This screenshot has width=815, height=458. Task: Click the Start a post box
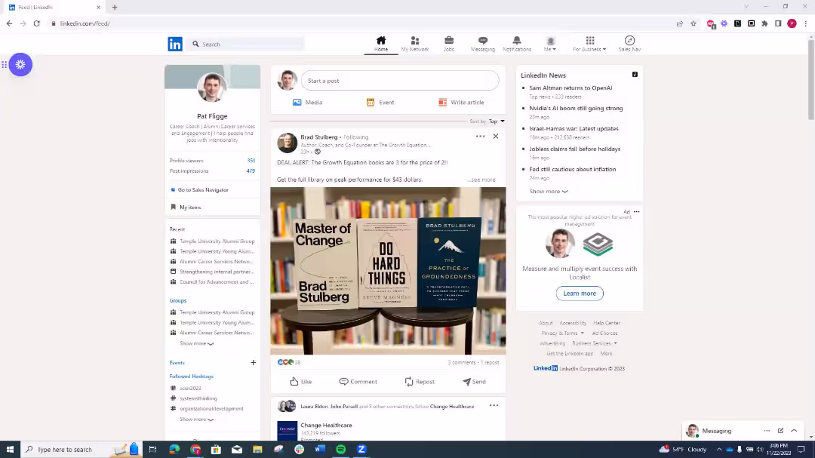coord(400,81)
